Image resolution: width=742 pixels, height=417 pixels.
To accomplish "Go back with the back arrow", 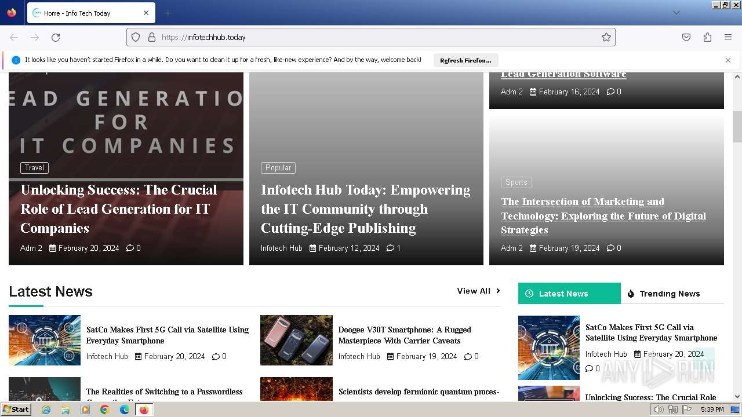I will coord(14,37).
